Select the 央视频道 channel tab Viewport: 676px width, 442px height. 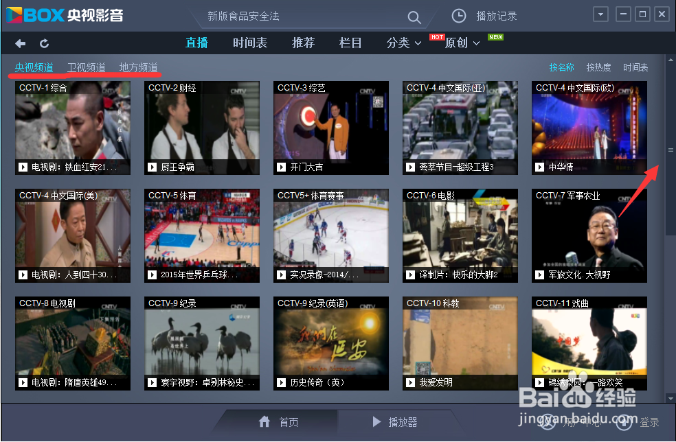[34, 67]
